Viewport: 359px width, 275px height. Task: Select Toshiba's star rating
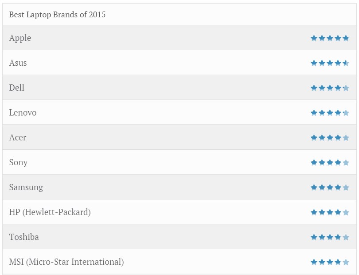click(x=330, y=237)
